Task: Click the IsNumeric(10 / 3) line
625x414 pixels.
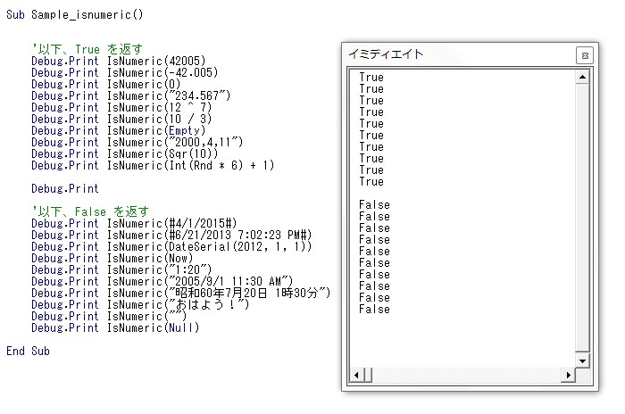Action: 121,119
